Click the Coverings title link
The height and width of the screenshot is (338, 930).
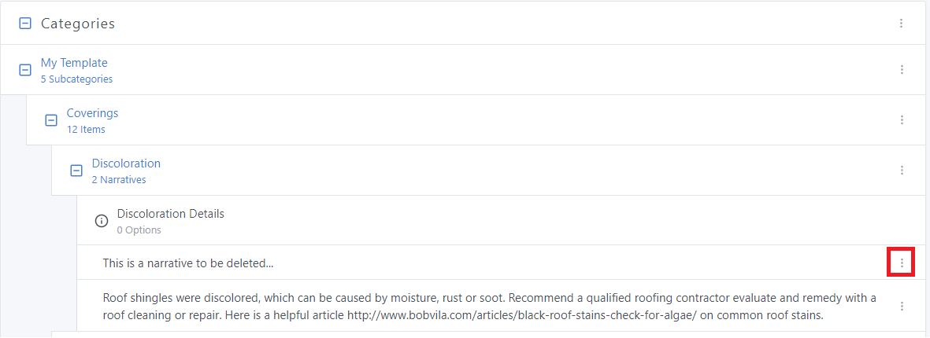tap(92, 113)
